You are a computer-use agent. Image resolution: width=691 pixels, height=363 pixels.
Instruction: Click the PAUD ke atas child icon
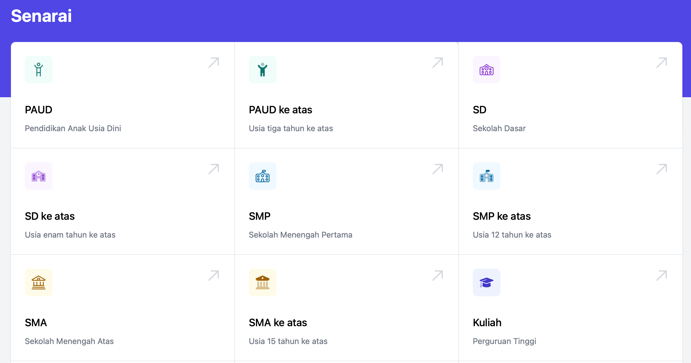point(262,70)
